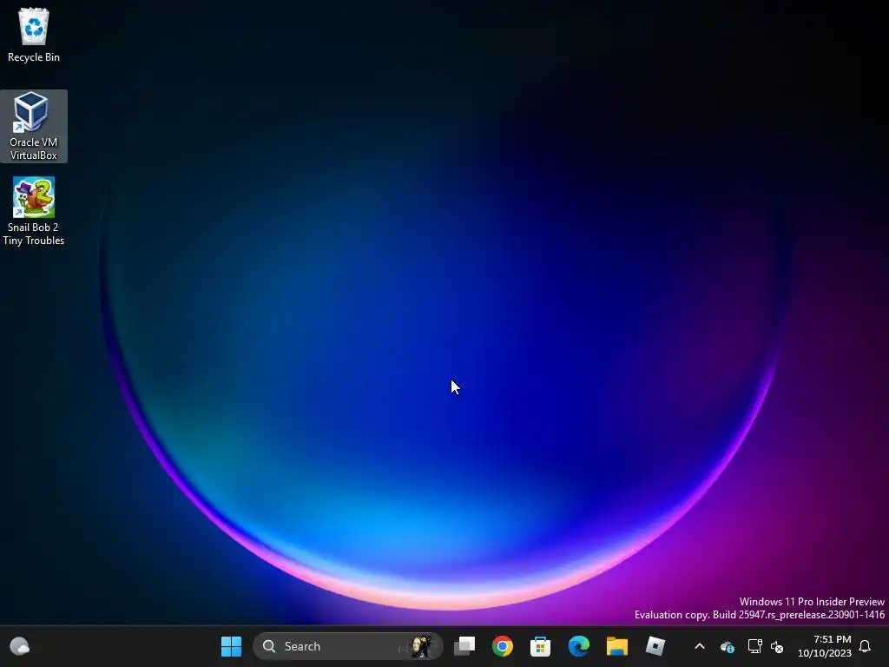This screenshot has width=889, height=667.
Task: Open the Roblox app in the taskbar
Action: click(655, 646)
